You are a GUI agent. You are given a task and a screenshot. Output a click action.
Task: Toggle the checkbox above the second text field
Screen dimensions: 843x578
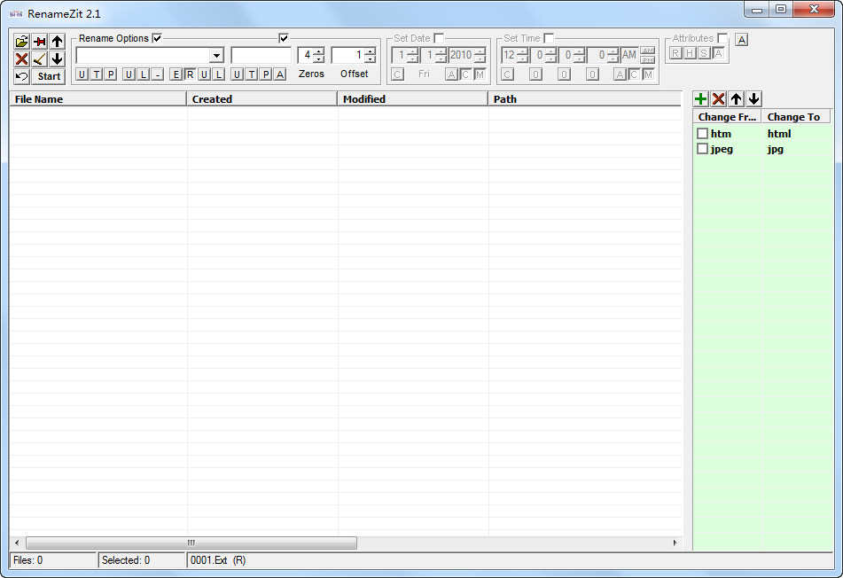[284, 38]
